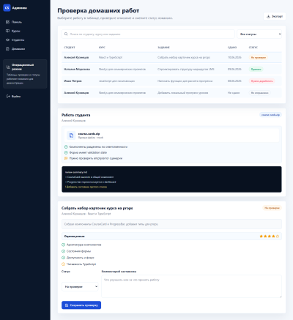
Task: Select the first Алексей Кузнецов row
Action: coord(171,58)
